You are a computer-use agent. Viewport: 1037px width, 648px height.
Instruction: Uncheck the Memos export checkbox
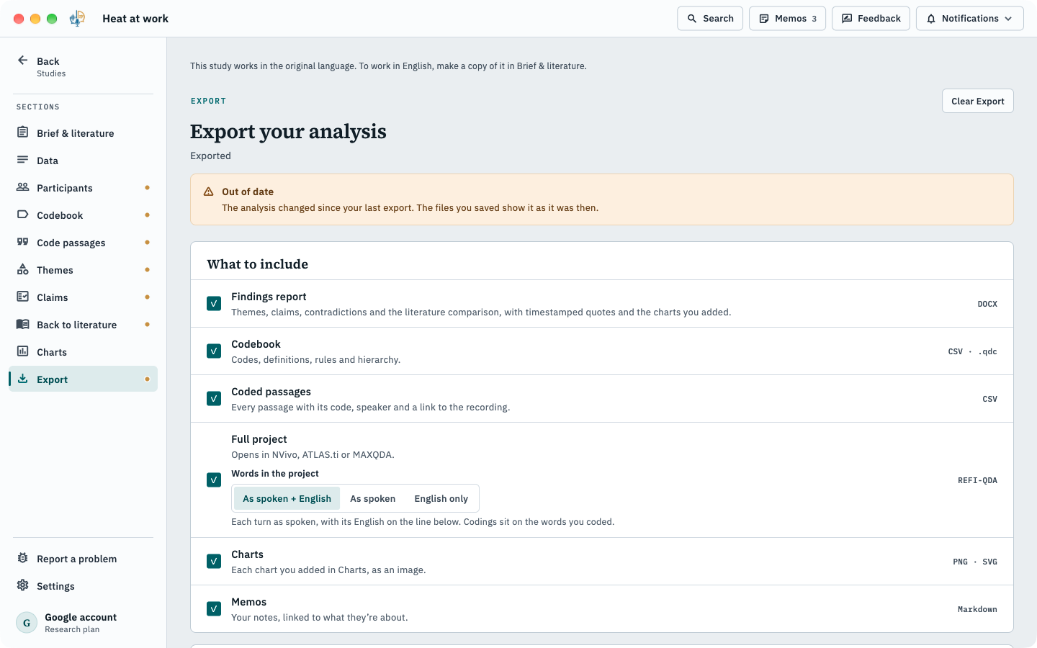(x=214, y=609)
